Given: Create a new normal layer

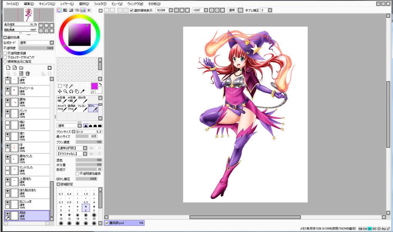Looking at the screenshot, I should point(8,68).
